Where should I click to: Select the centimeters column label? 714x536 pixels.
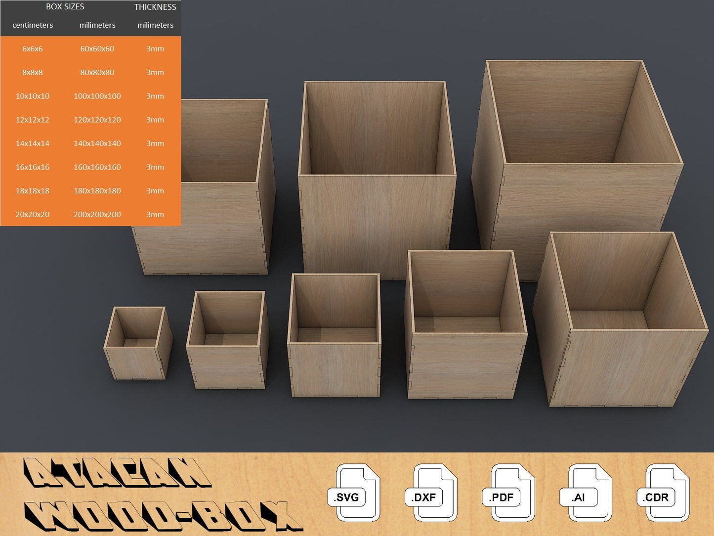coord(33,25)
